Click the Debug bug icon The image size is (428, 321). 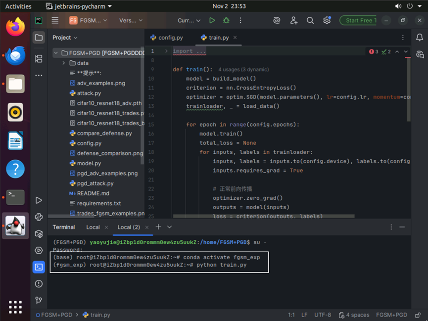(x=226, y=20)
